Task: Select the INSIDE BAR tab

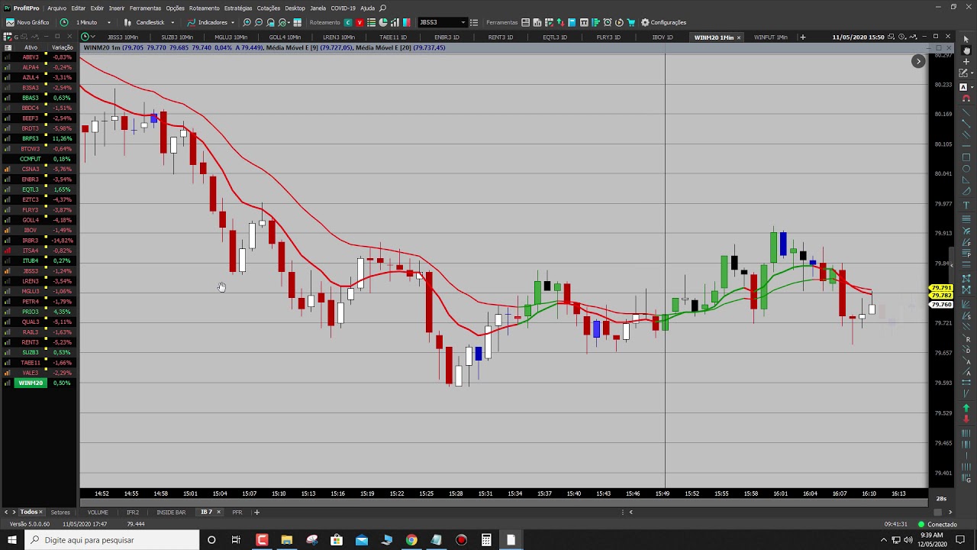Action: (171, 512)
